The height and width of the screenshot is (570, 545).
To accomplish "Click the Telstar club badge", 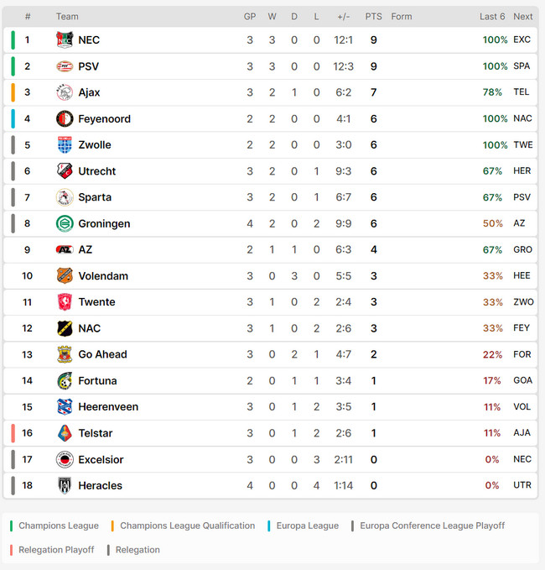I will tap(65, 433).
